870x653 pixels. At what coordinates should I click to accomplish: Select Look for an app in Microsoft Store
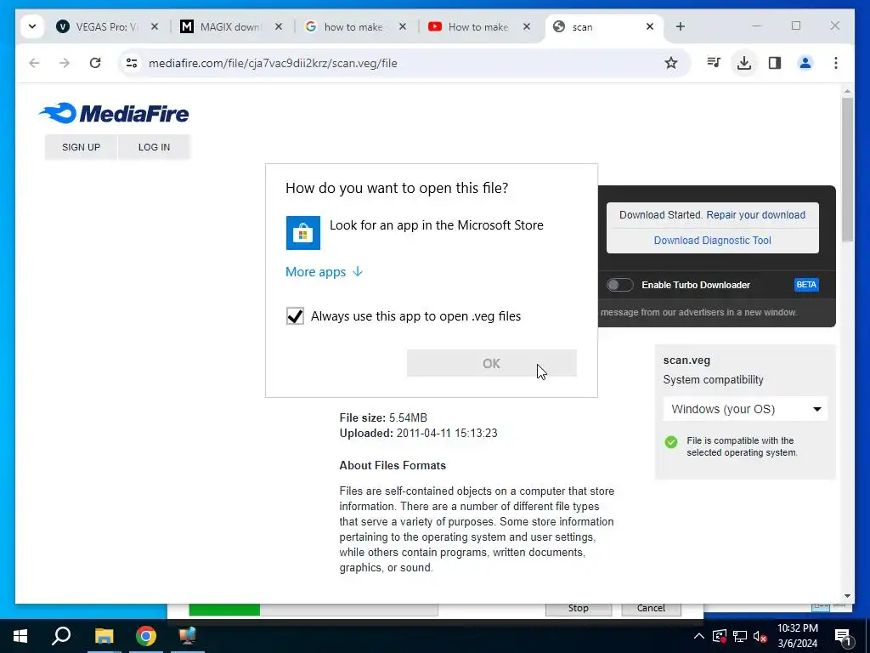[x=431, y=232]
